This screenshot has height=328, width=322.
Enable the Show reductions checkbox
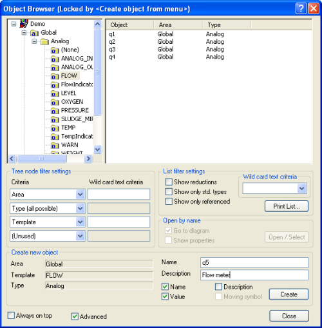169,182
